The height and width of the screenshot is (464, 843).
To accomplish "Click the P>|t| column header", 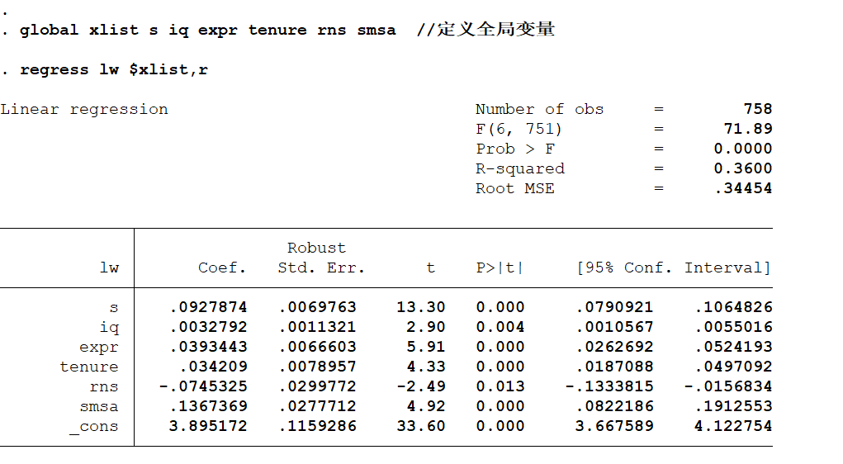I will point(500,268).
